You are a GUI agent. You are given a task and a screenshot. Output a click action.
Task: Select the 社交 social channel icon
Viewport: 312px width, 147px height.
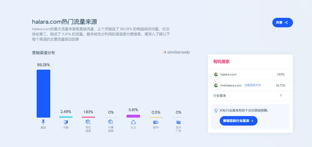[x=133, y=122]
